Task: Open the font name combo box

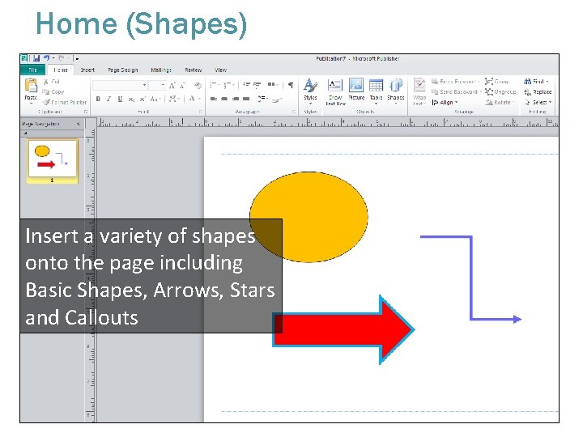Action: click(x=120, y=86)
